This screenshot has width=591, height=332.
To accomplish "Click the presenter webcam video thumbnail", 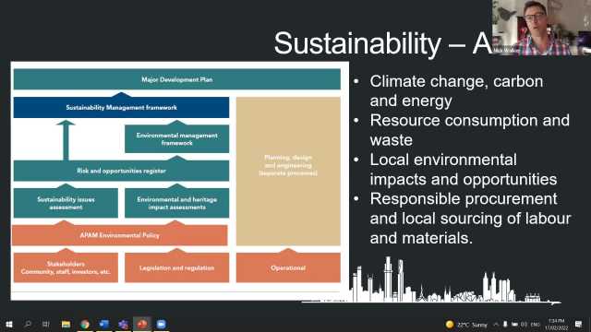I will 542,28.
